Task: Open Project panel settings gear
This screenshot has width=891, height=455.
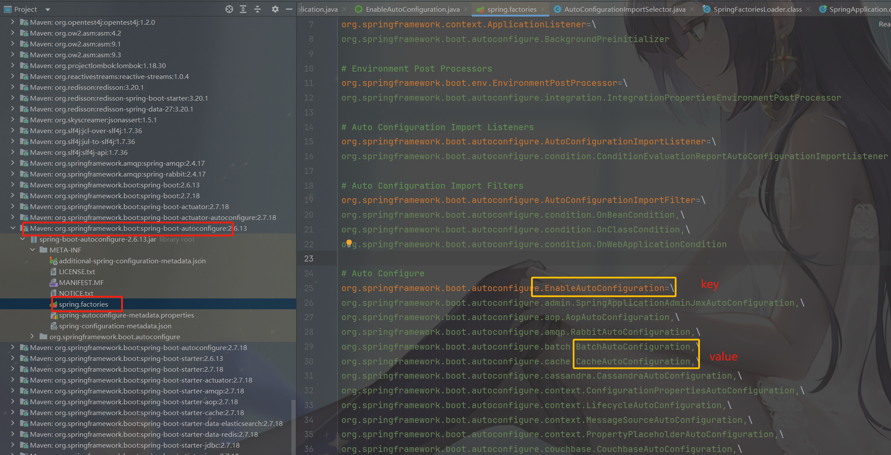Action: click(275, 9)
